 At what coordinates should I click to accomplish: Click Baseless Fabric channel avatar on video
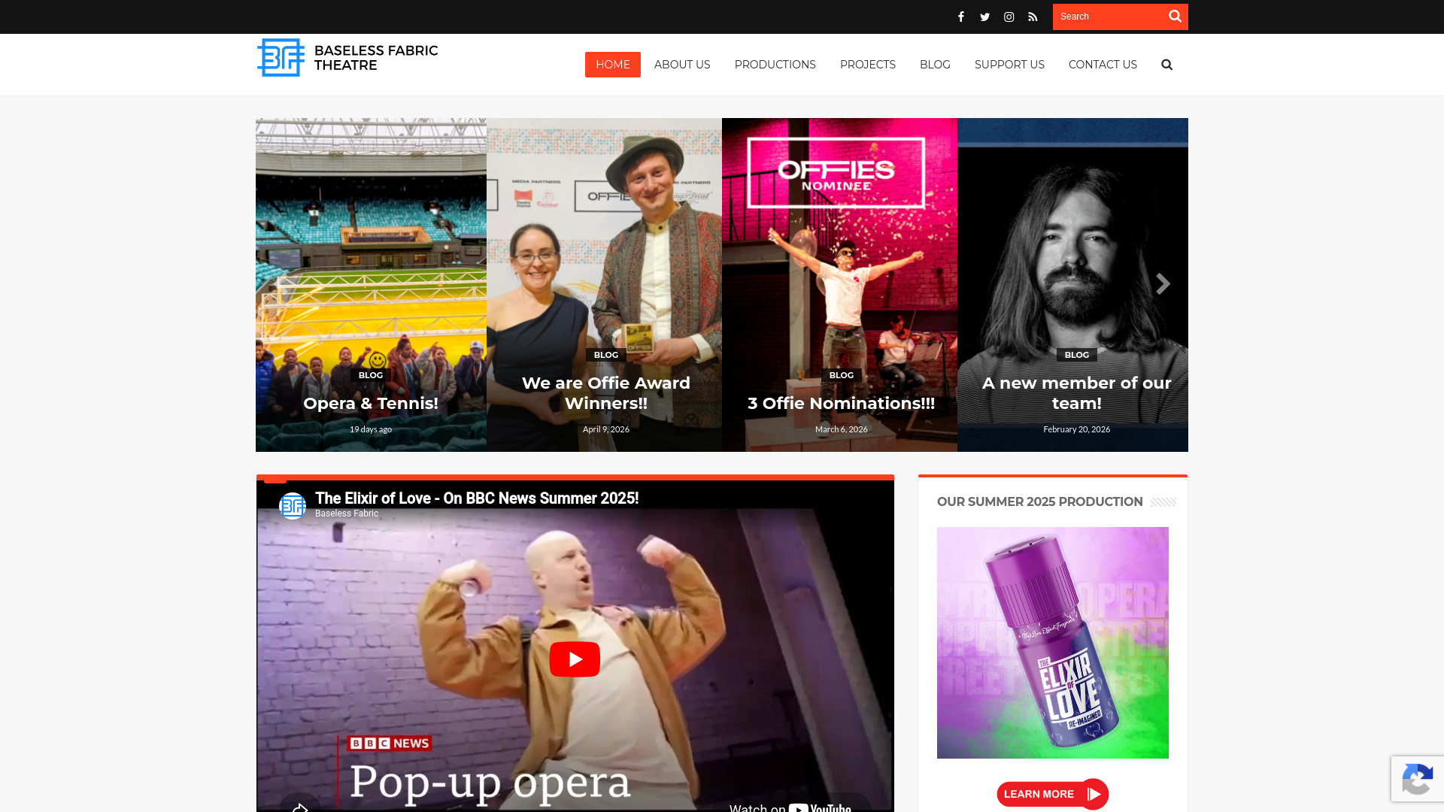pyautogui.click(x=293, y=506)
